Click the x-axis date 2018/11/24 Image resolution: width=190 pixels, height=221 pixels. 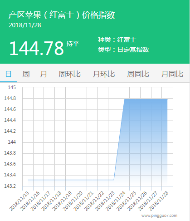coord(116,201)
